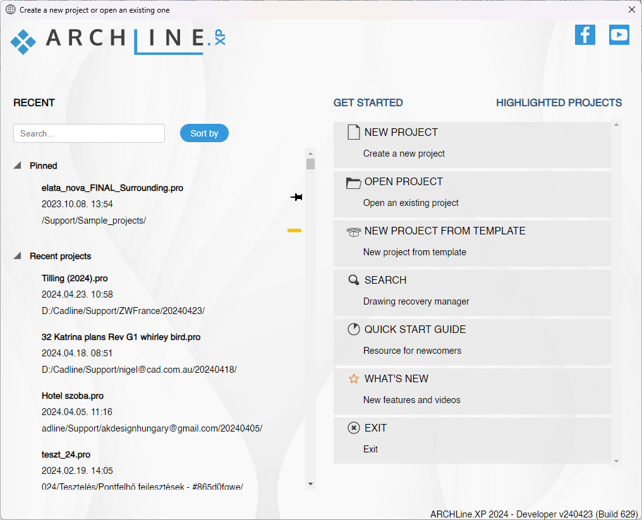The width and height of the screenshot is (642, 520).
Task: Open teszt_24.pro project
Action: coord(66,454)
